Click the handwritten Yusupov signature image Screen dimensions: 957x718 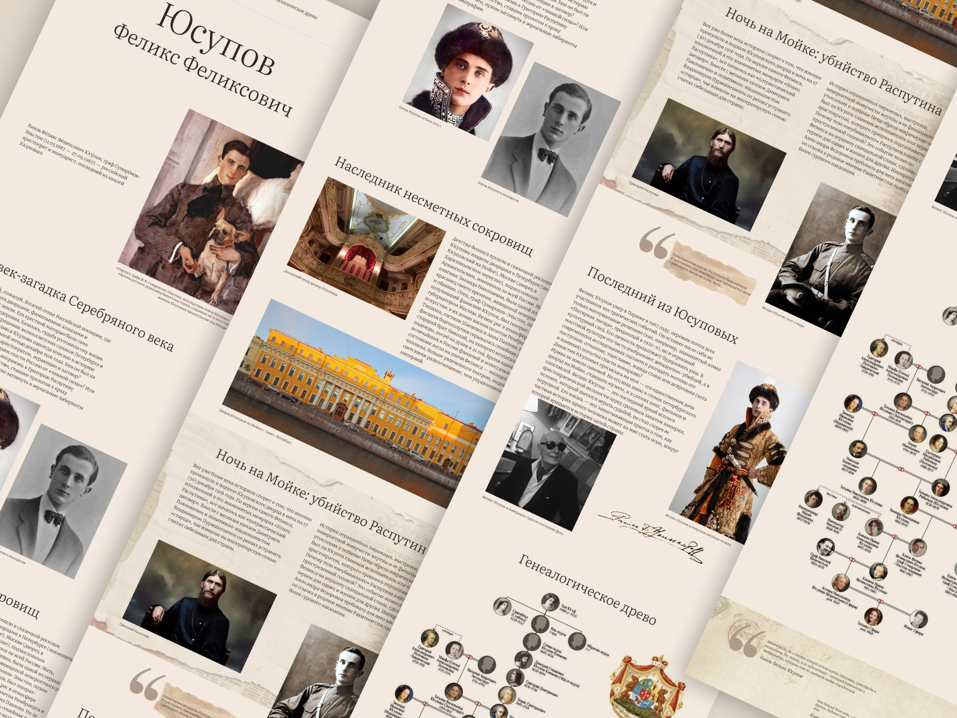pos(651,536)
